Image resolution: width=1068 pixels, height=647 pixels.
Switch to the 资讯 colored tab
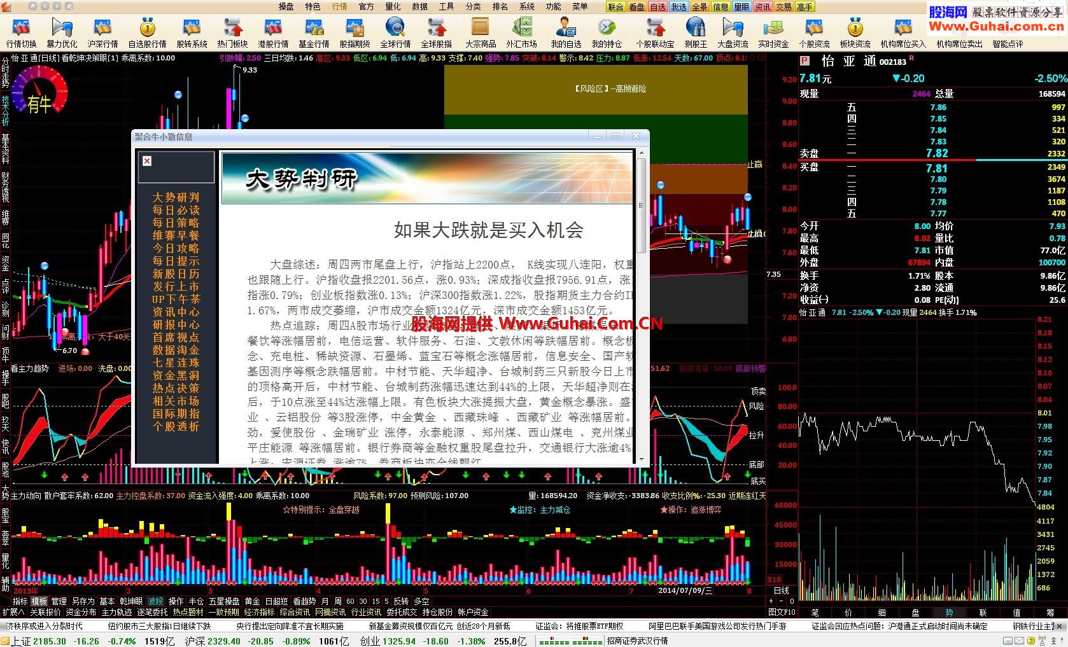click(x=763, y=7)
